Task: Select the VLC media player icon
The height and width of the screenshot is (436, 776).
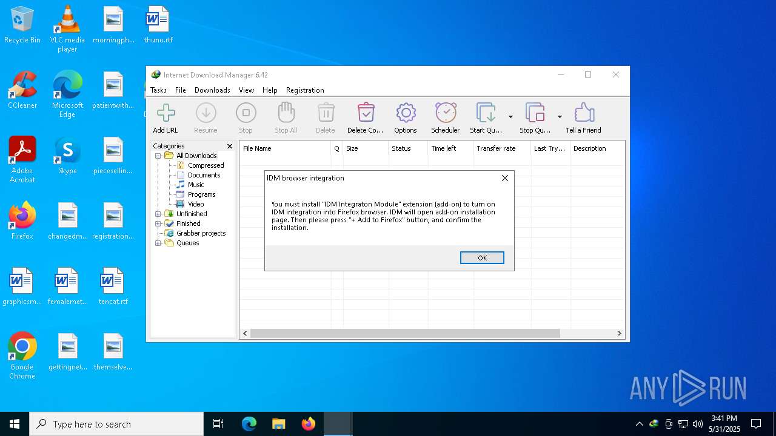Action: [67, 29]
